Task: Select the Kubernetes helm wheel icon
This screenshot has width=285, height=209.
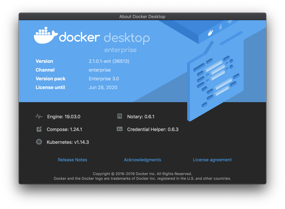Action: (39, 142)
